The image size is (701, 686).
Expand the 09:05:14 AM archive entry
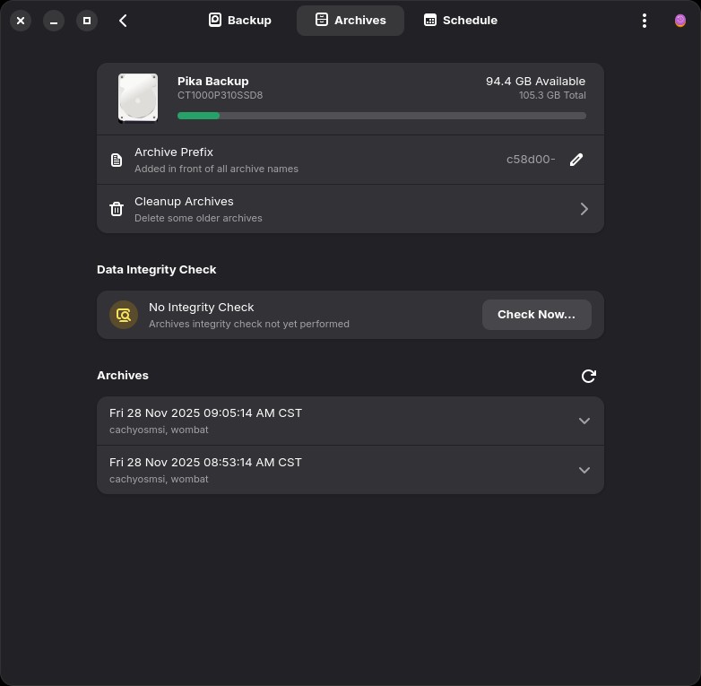click(584, 421)
